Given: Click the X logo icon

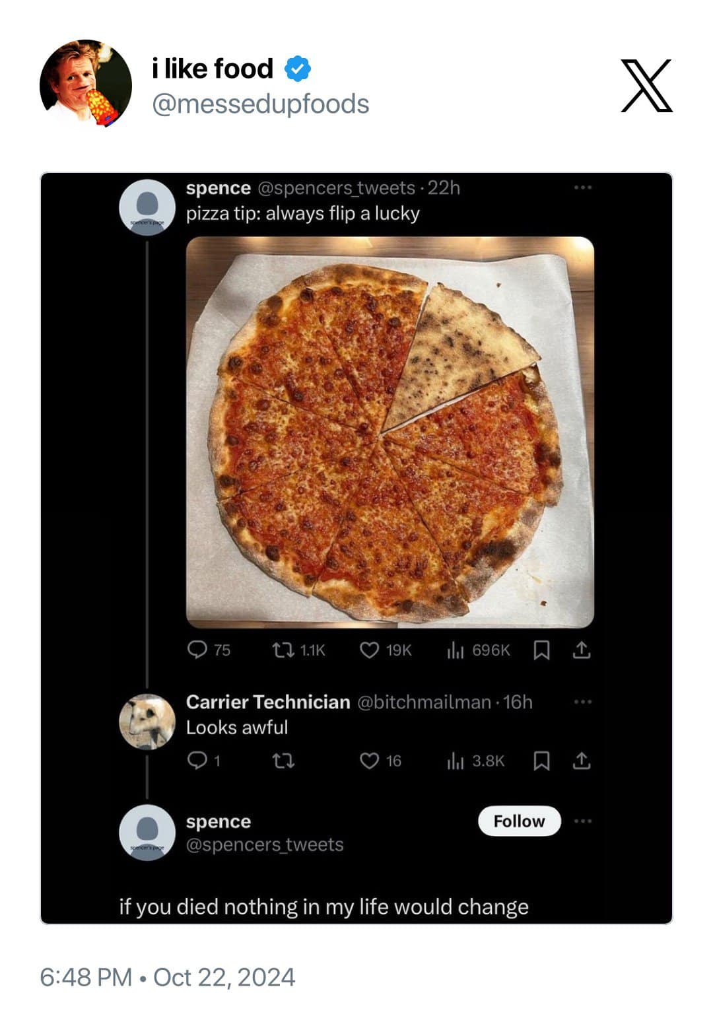Looking at the screenshot, I should click(x=646, y=86).
